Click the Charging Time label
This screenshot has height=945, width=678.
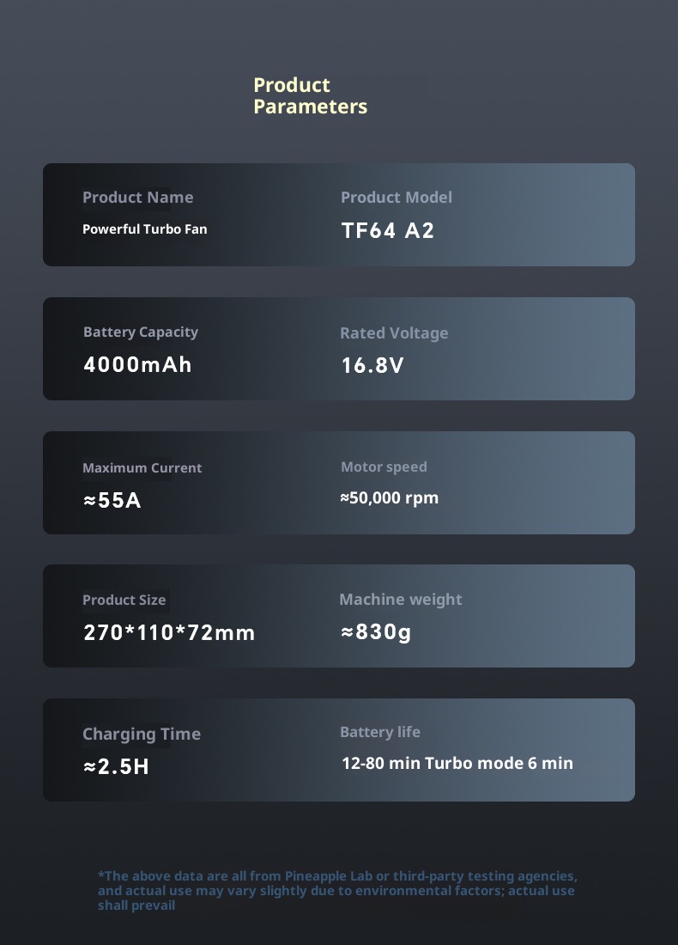point(141,735)
